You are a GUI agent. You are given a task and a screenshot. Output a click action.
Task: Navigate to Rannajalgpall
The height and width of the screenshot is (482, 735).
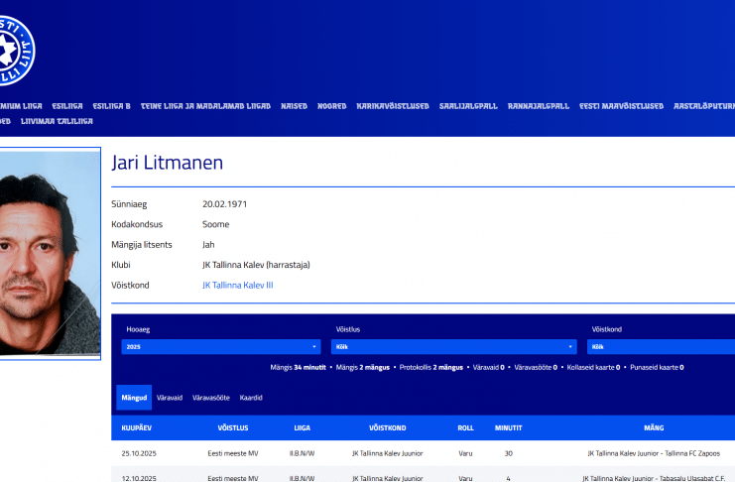tap(538, 105)
